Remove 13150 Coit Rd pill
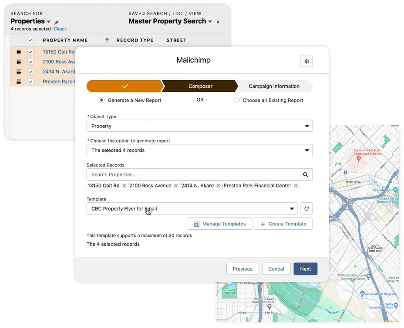This screenshot has height=328, width=404. (x=124, y=186)
